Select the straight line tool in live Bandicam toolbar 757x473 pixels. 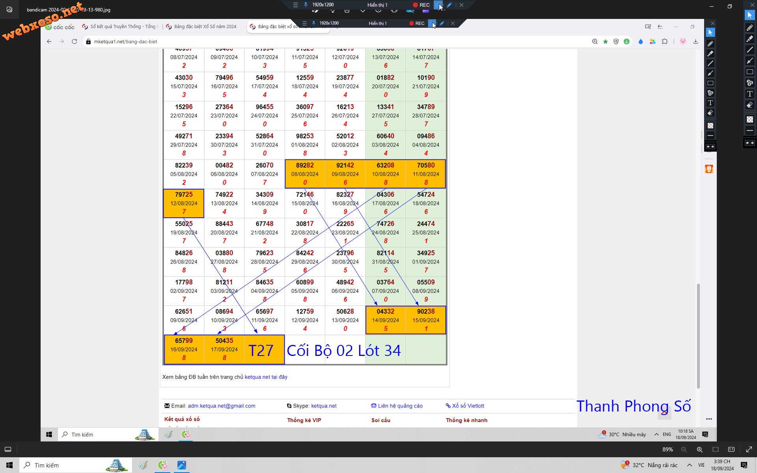point(750,50)
